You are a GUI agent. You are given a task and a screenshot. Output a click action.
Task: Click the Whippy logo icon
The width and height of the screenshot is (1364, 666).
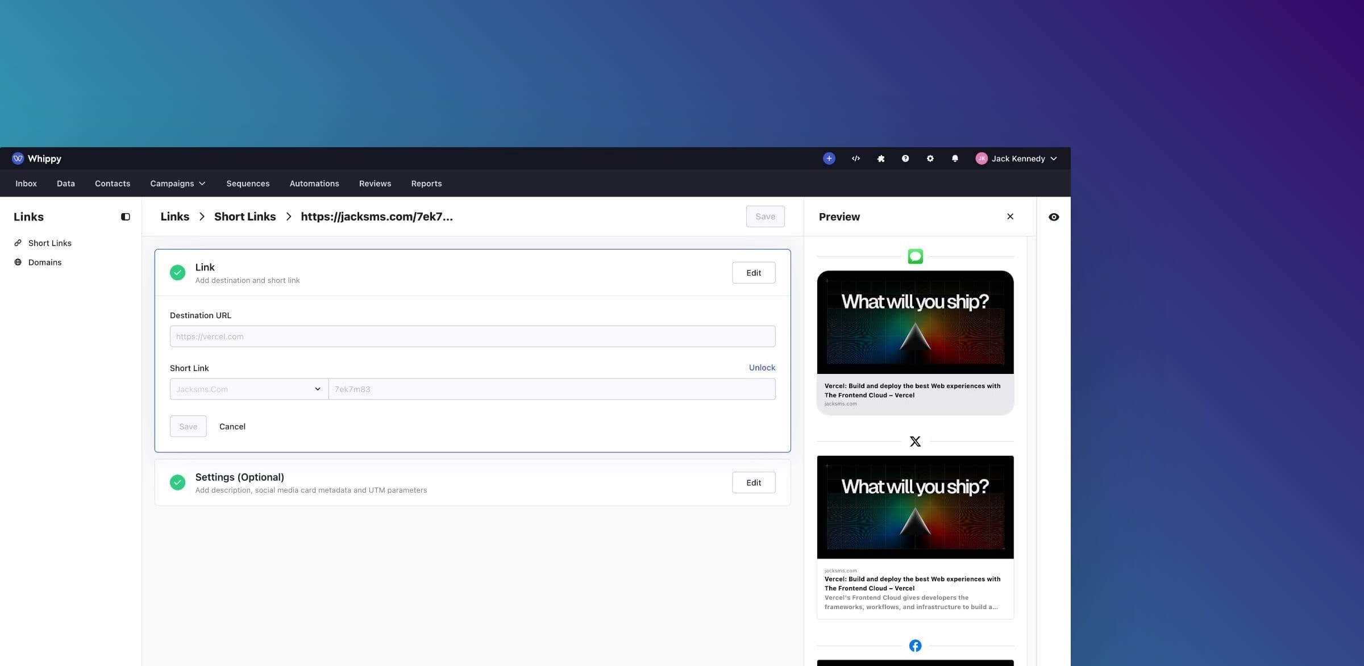pos(18,159)
